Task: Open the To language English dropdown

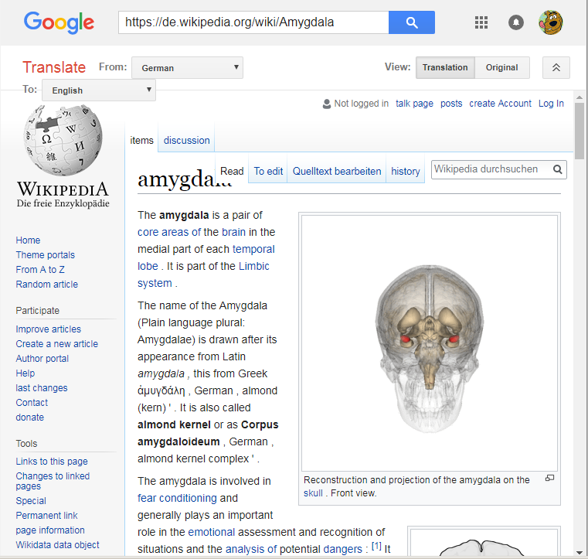Action: (99, 90)
